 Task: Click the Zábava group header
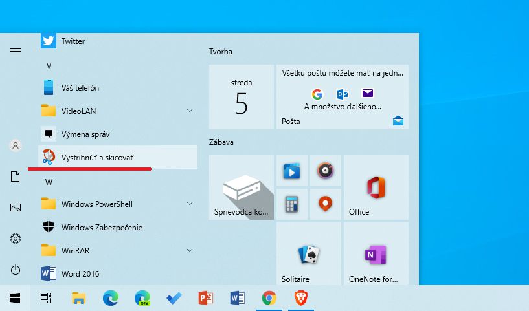221,142
